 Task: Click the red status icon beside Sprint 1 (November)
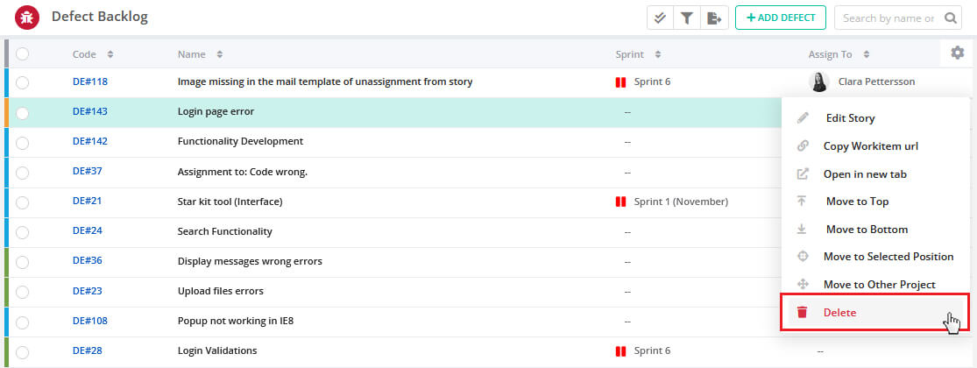(620, 202)
